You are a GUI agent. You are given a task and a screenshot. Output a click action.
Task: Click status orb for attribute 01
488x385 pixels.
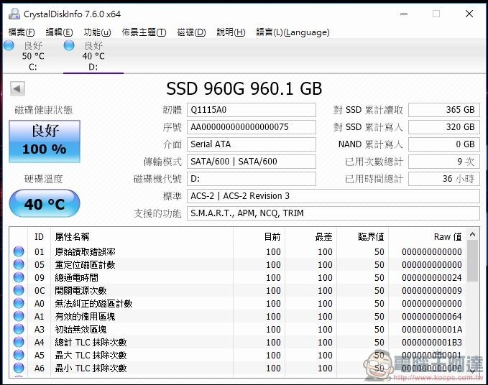point(19,251)
